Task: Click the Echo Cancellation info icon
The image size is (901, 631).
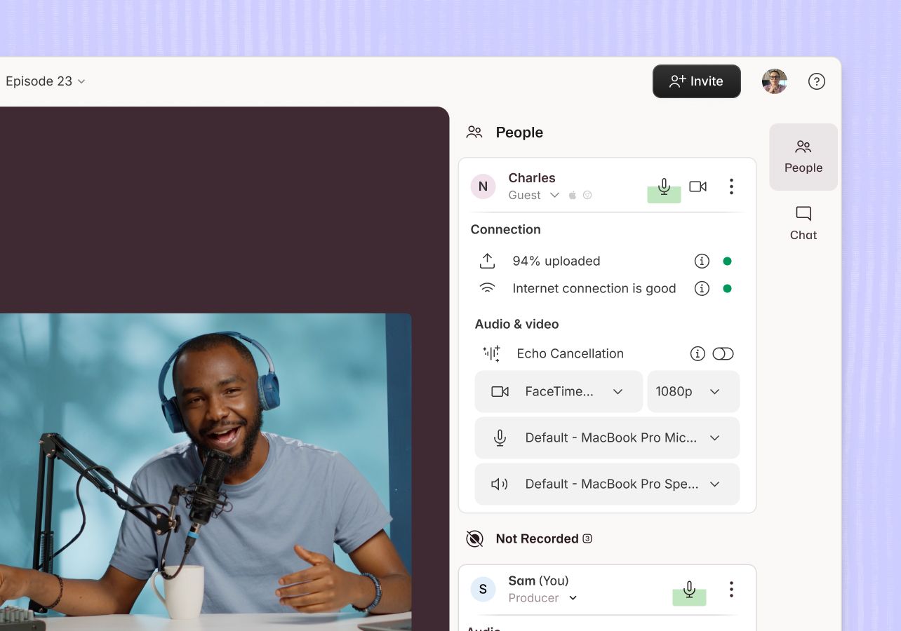Action: (698, 353)
